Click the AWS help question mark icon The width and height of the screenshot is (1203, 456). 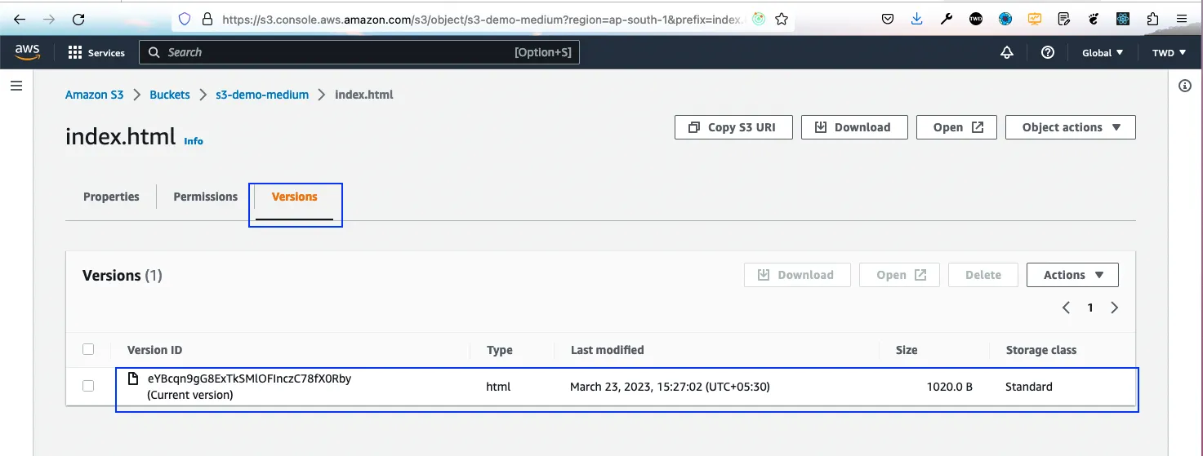1048,52
